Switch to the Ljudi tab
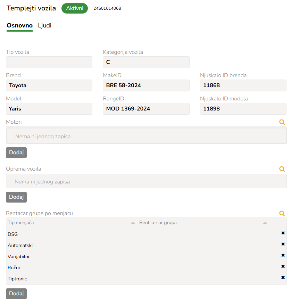 pos(44,26)
